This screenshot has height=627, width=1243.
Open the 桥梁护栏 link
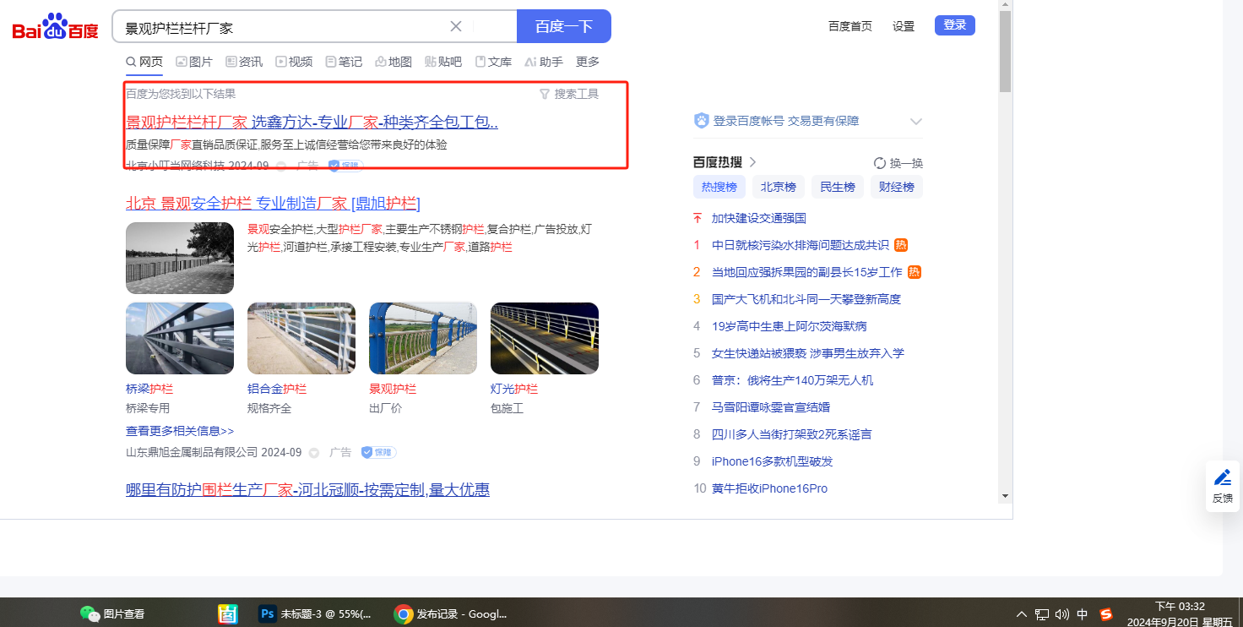click(149, 389)
